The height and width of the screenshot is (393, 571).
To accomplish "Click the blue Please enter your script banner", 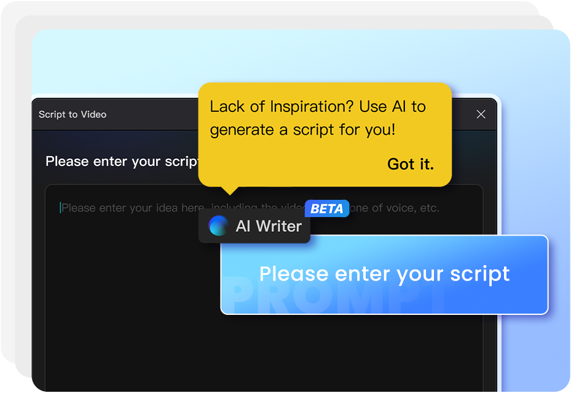I will [384, 275].
